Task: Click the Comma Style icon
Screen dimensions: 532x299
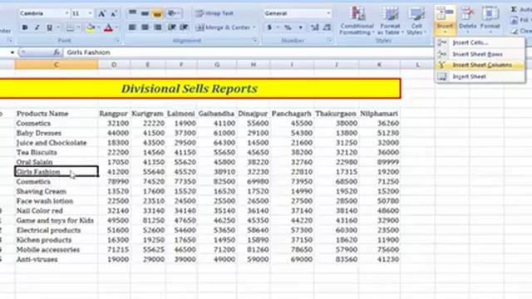Action: point(300,27)
